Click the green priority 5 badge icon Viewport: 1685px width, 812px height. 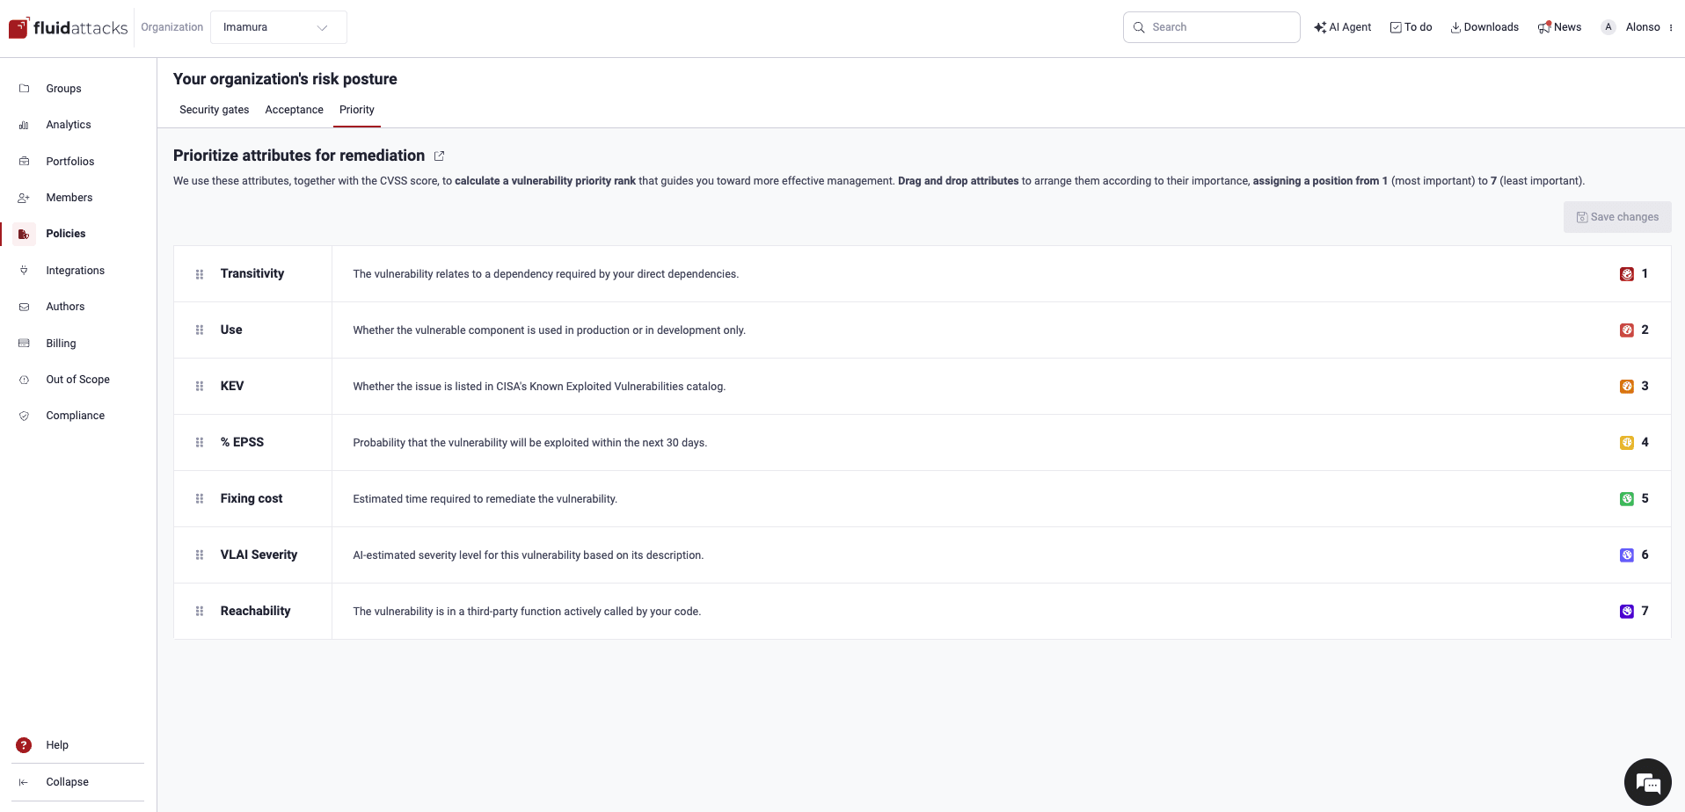[x=1627, y=499]
